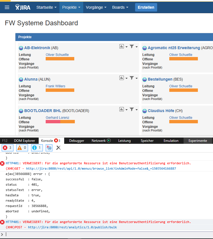Click Bestellungen project avatar icon
Image resolution: width=213 pixels, height=239 pixels.
[x=144, y=79]
